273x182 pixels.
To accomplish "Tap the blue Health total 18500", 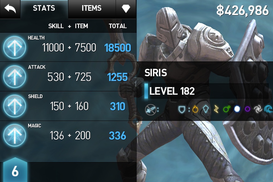I will click(117, 48).
